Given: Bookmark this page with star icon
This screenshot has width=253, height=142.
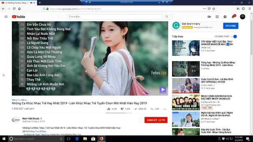Looking at the screenshot, I should click(214, 9).
